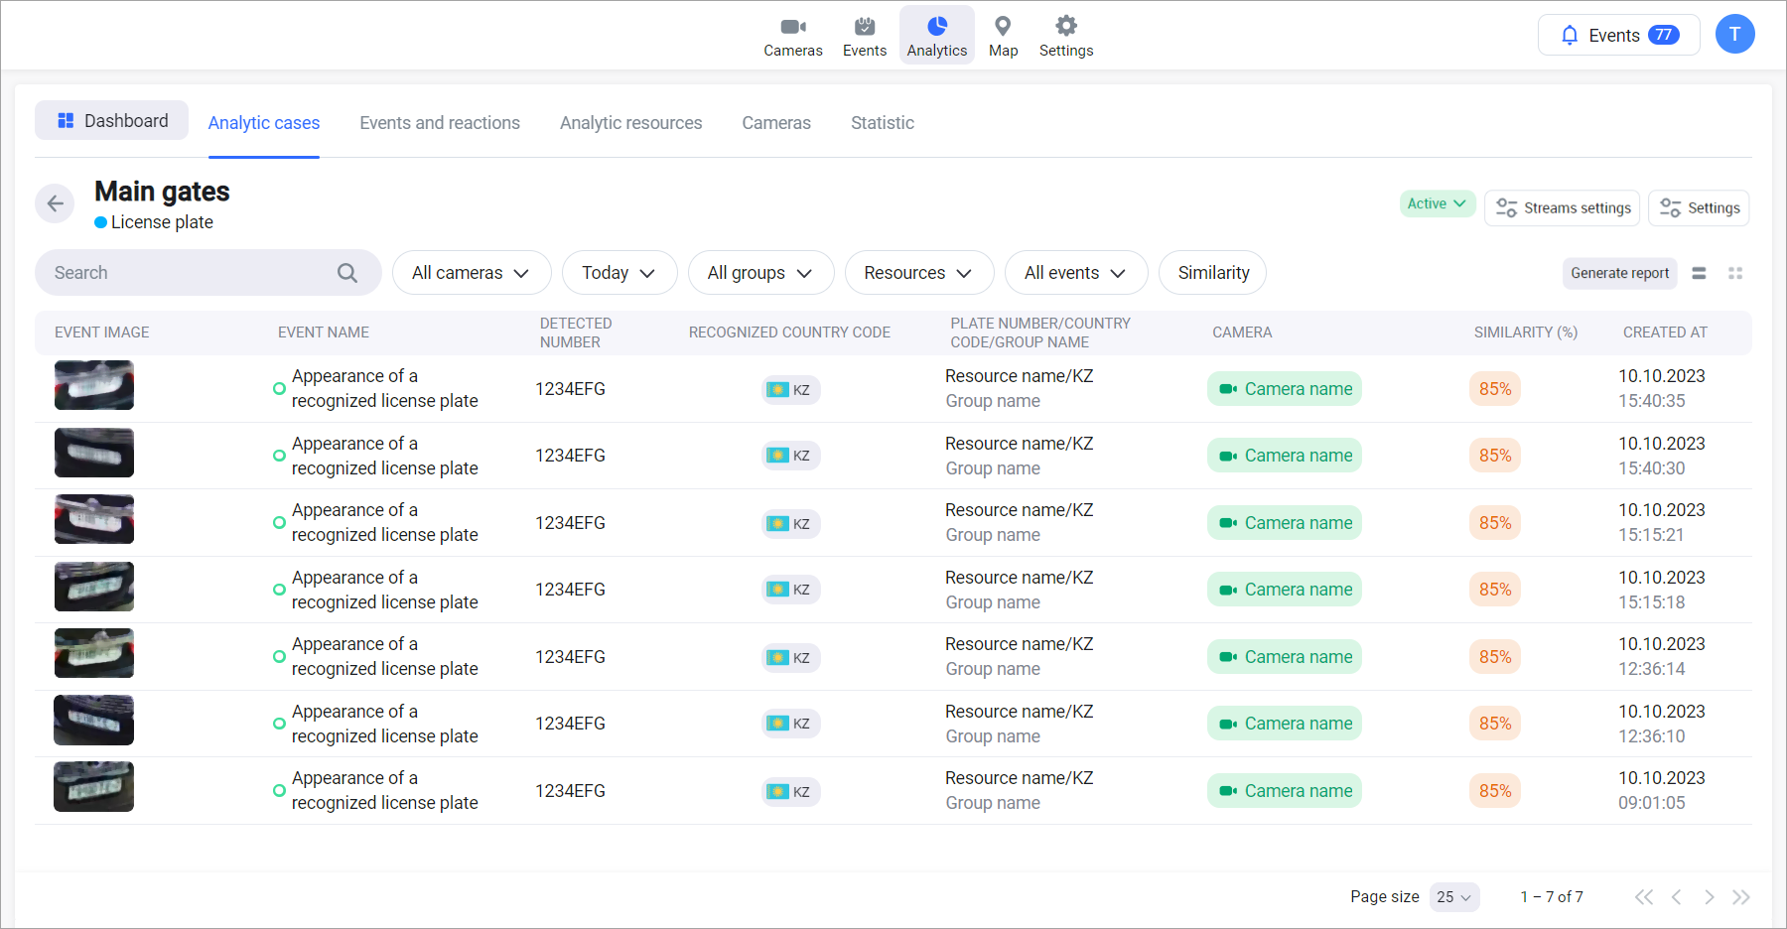Click the Generate report button

click(1619, 273)
